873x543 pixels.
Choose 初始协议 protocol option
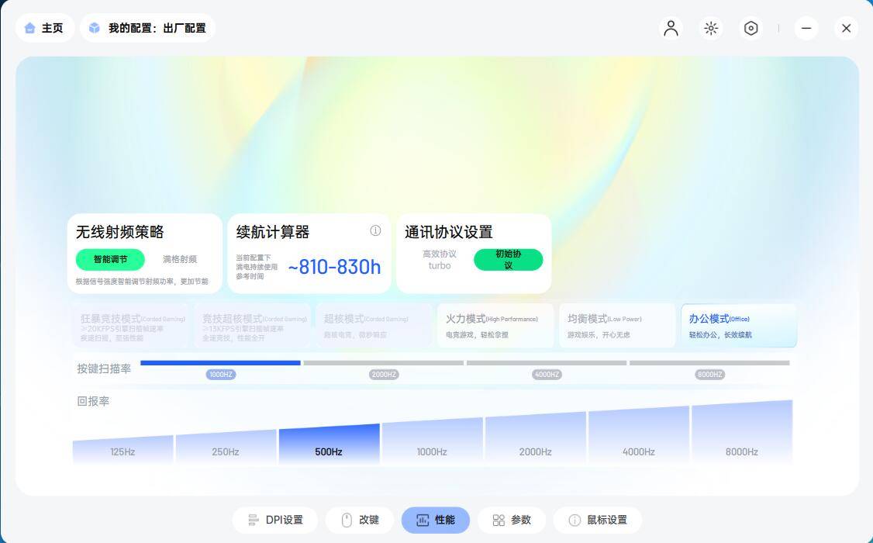[x=509, y=260]
